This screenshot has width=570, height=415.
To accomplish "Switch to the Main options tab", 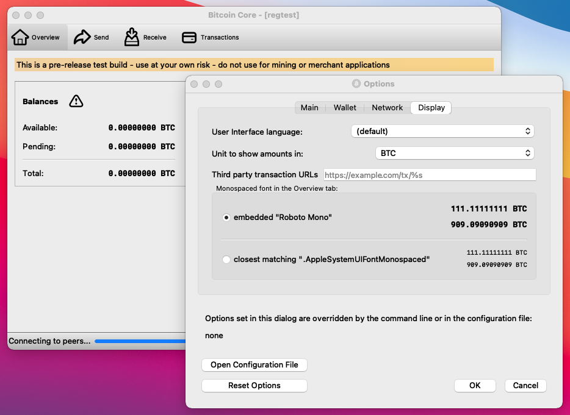I will pyautogui.click(x=309, y=107).
